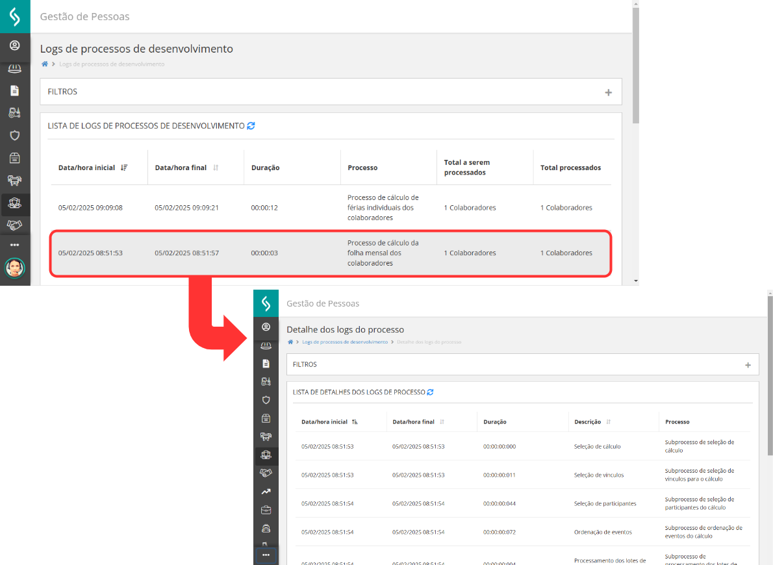
Task: Refresh the lista de logs de processos
Action: (251, 125)
